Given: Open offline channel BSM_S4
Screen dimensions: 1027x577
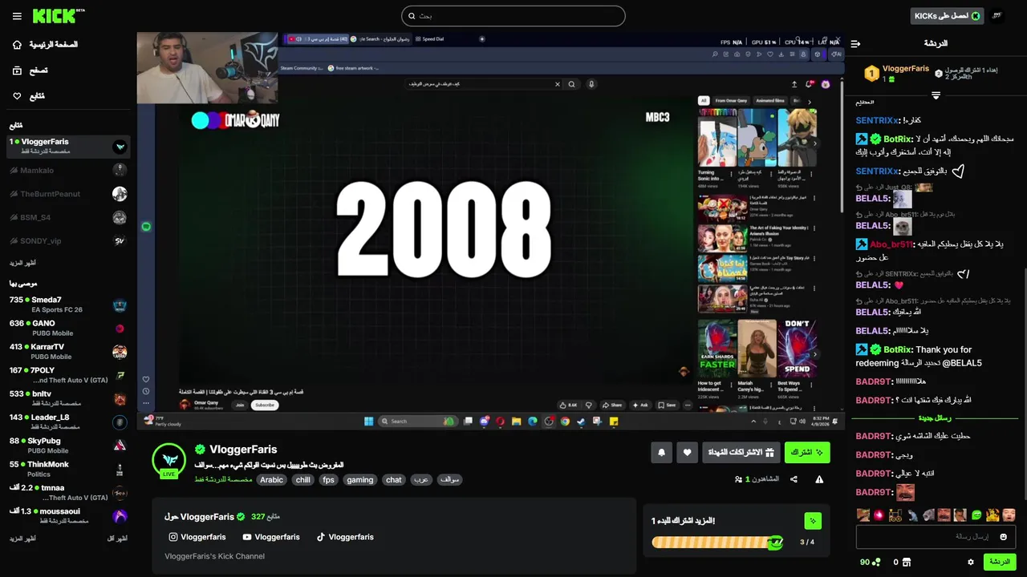Looking at the screenshot, I should click(67, 217).
